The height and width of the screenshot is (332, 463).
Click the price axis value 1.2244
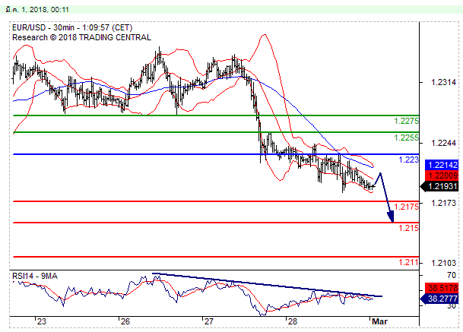[x=443, y=143]
